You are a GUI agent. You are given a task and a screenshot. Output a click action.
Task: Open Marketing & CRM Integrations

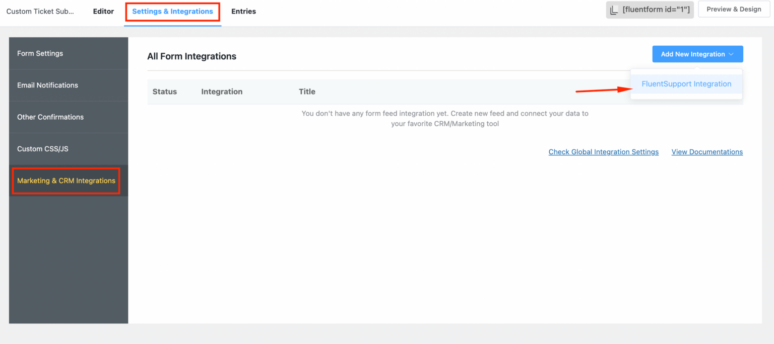[x=66, y=181]
